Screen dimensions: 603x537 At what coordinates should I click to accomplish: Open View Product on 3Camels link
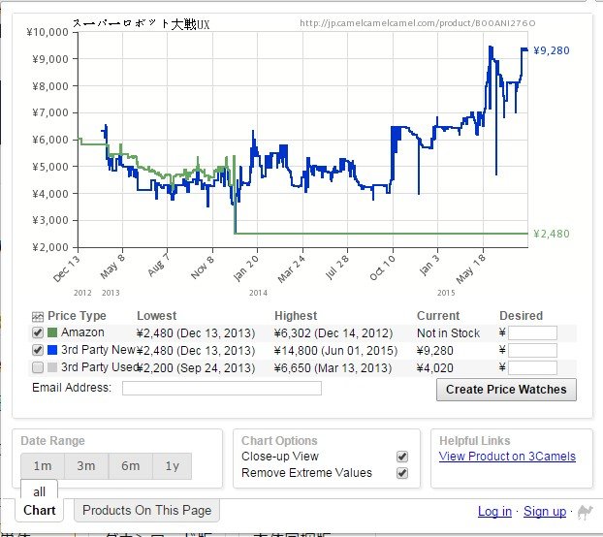coord(506,457)
